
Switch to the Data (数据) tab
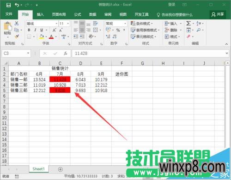[92, 14]
